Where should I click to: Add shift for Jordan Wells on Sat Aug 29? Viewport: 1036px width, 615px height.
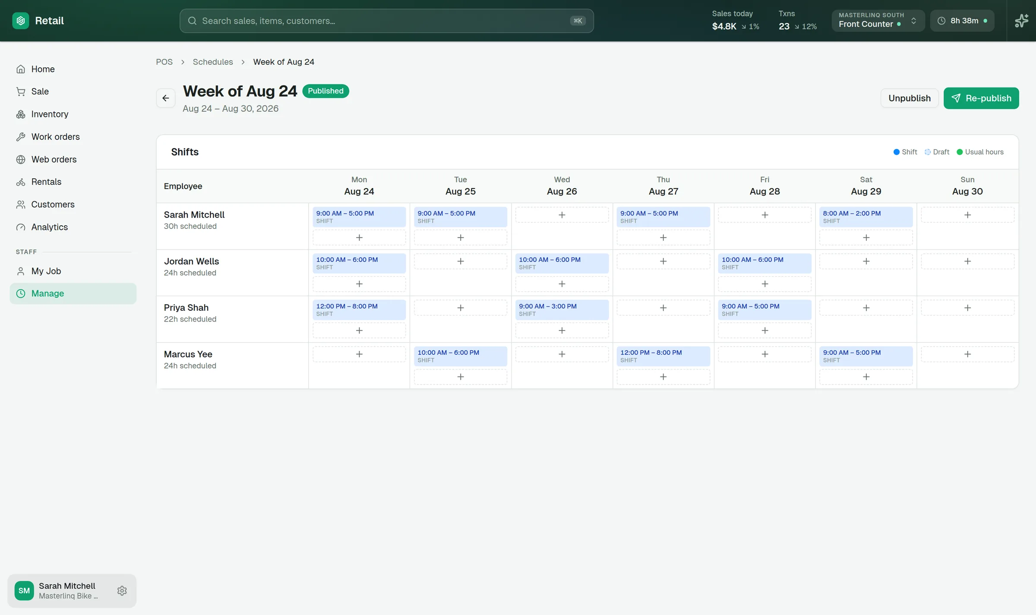[x=866, y=262]
